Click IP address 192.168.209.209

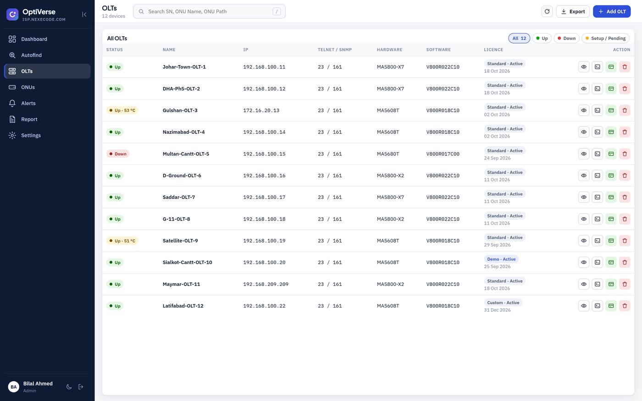[266, 284]
